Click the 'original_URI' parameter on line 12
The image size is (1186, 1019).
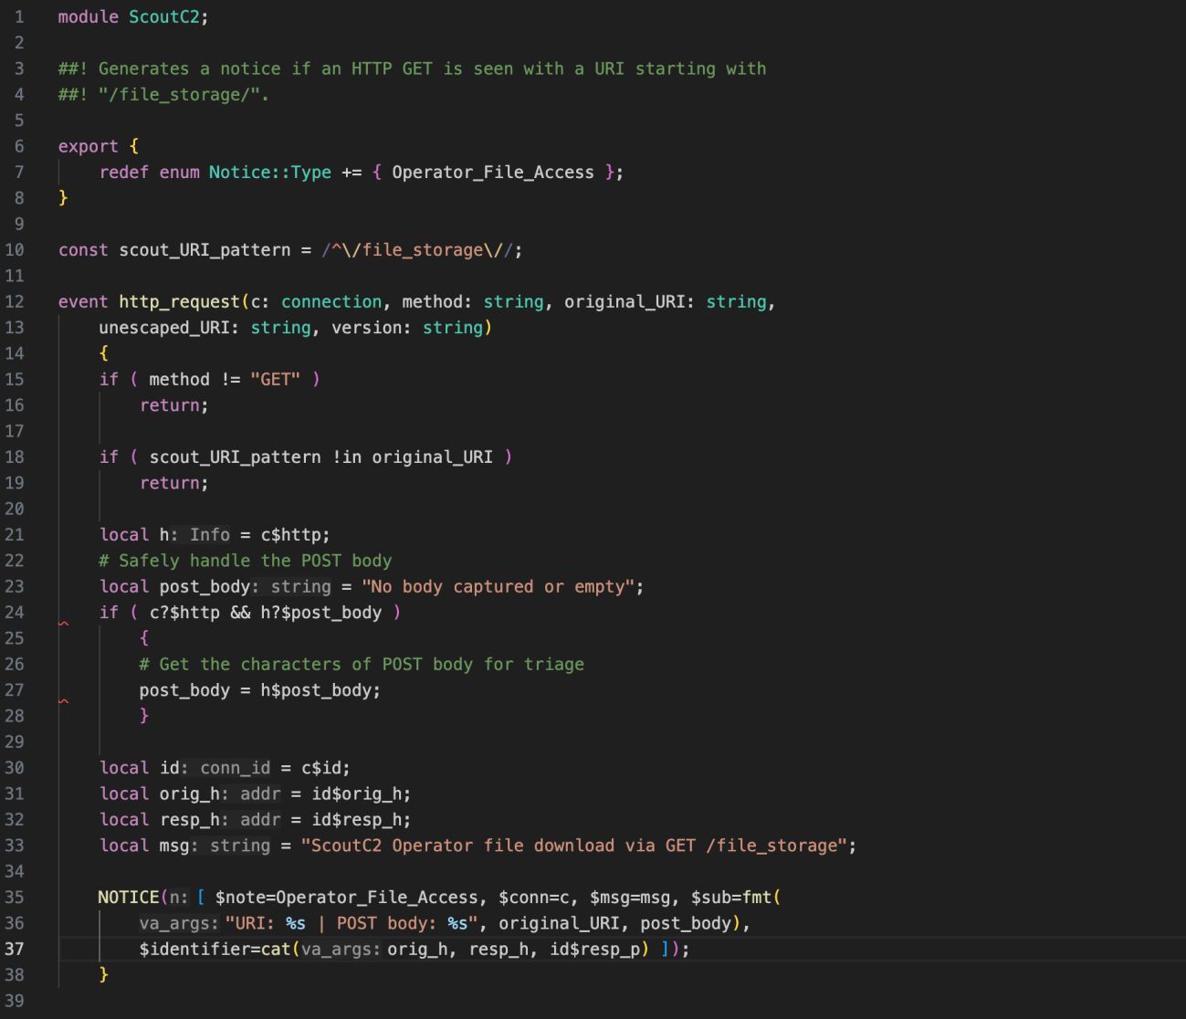(624, 301)
